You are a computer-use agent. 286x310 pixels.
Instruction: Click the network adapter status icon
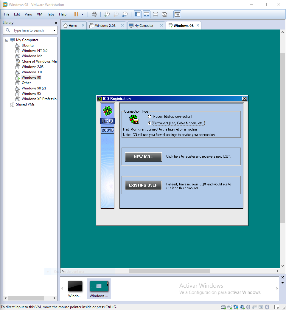(x=236, y=307)
